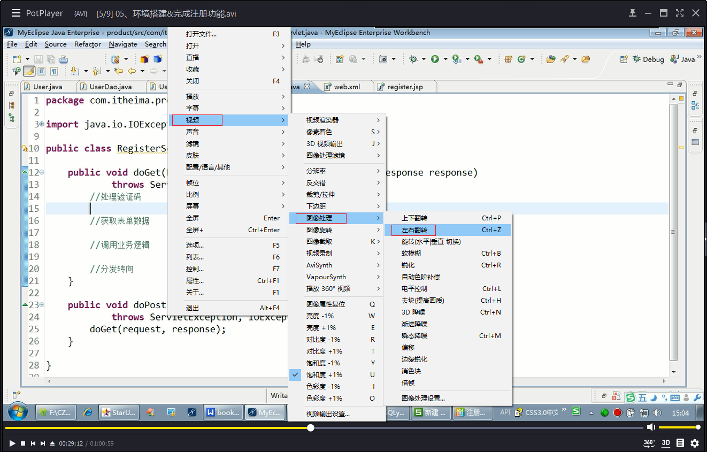Jump to the previous file in playlist
The image size is (707, 452).
33,443
